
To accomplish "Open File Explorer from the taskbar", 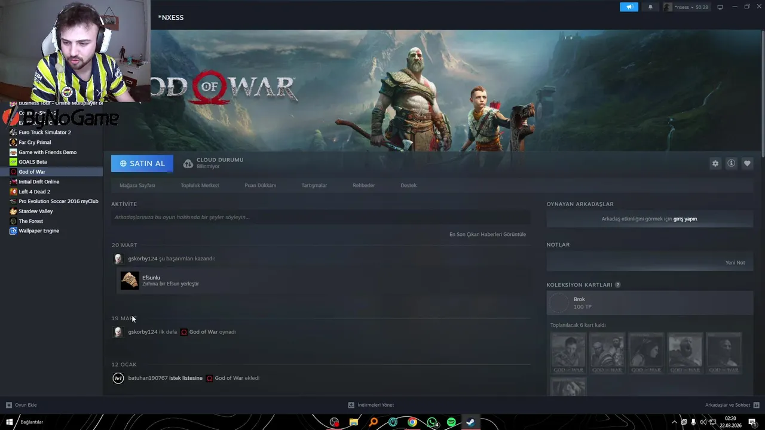I will [x=354, y=422].
